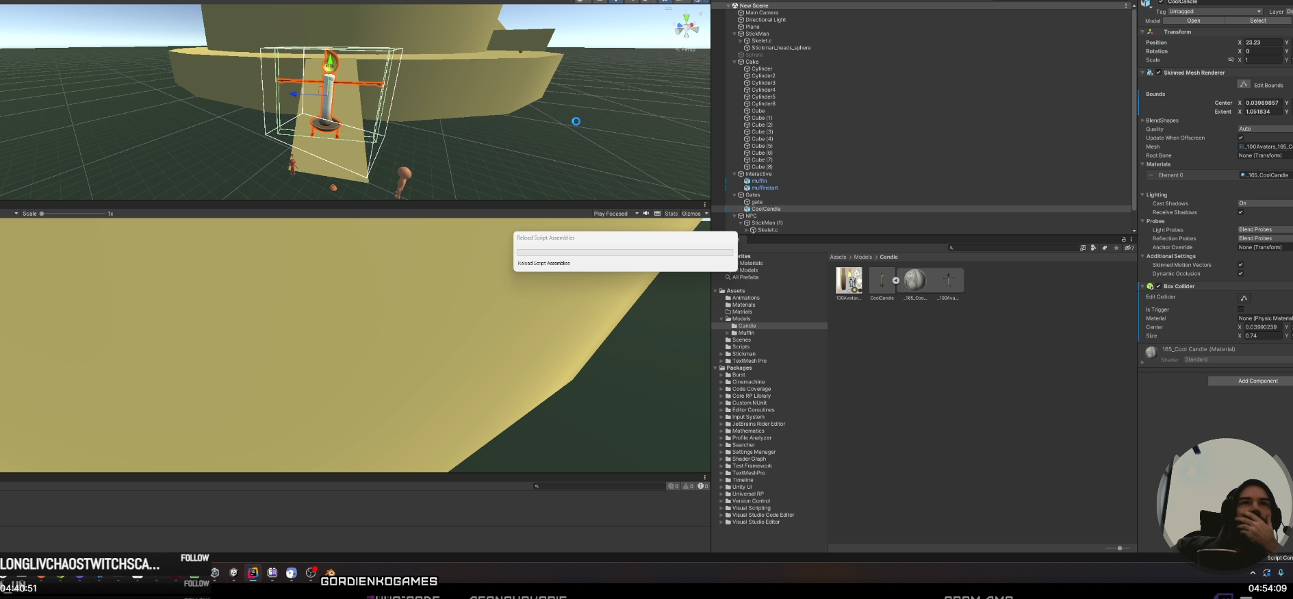Image resolution: width=1293 pixels, height=599 pixels.
Task: Click the Game view keyboard shortcuts icon
Action: (658, 214)
